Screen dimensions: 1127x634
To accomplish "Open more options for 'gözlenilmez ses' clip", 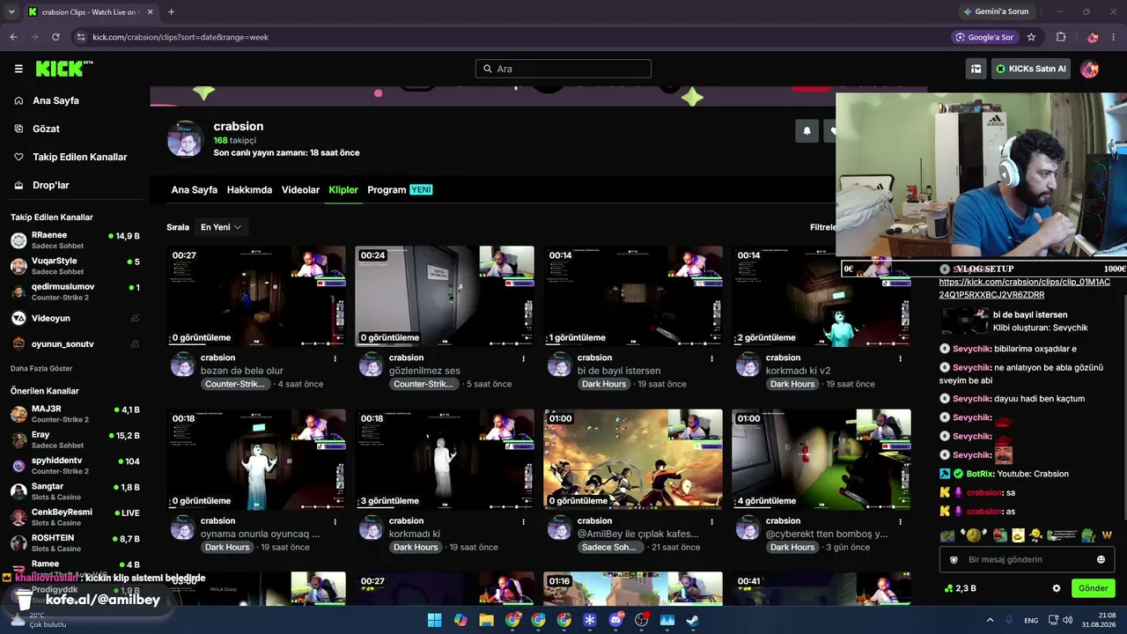I will [524, 358].
